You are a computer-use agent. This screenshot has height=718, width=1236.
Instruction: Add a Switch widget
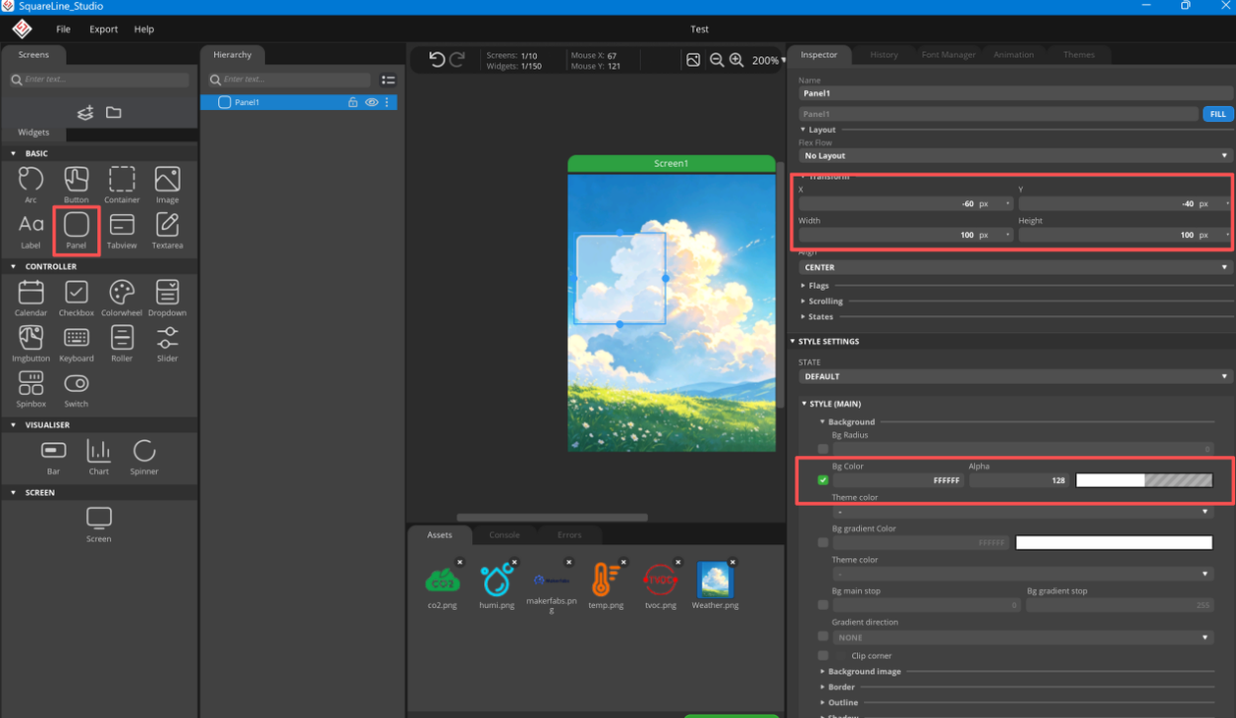[76, 389]
